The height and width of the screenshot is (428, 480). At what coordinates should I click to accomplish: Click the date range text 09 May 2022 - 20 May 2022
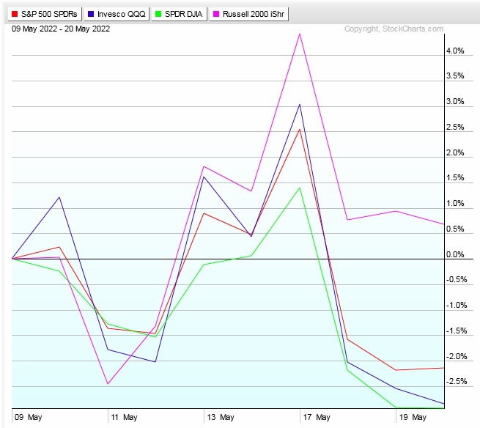pos(61,29)
